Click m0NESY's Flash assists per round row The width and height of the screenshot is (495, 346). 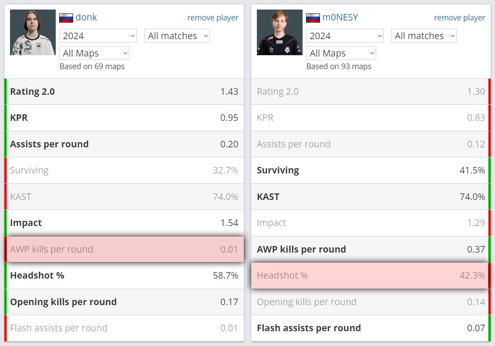click(x=371, y=328)
